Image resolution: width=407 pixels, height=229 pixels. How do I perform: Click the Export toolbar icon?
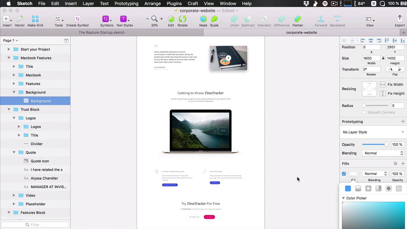click(400, 19)
